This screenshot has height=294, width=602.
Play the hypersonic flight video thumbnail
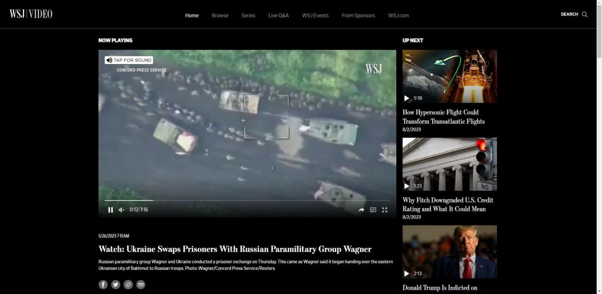(x=449, y=77)
